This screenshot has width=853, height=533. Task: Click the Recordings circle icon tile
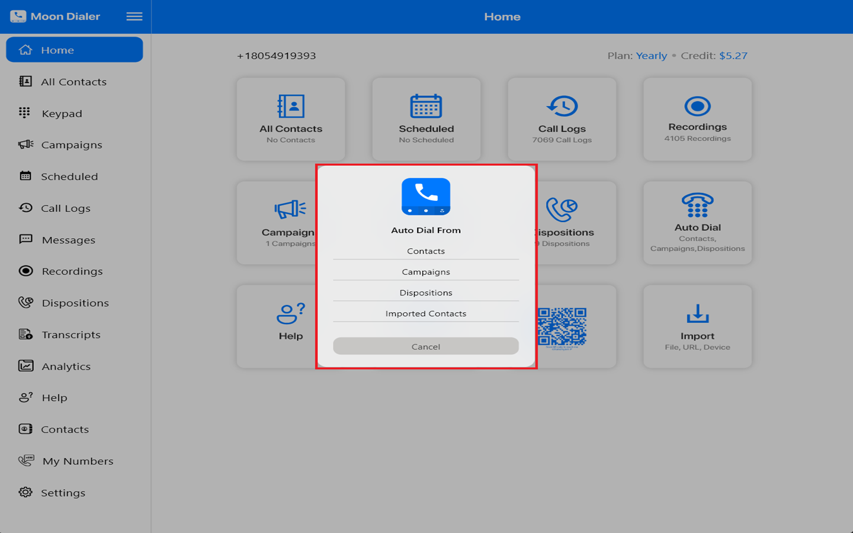pyautogui.click(x=697, y=119)
